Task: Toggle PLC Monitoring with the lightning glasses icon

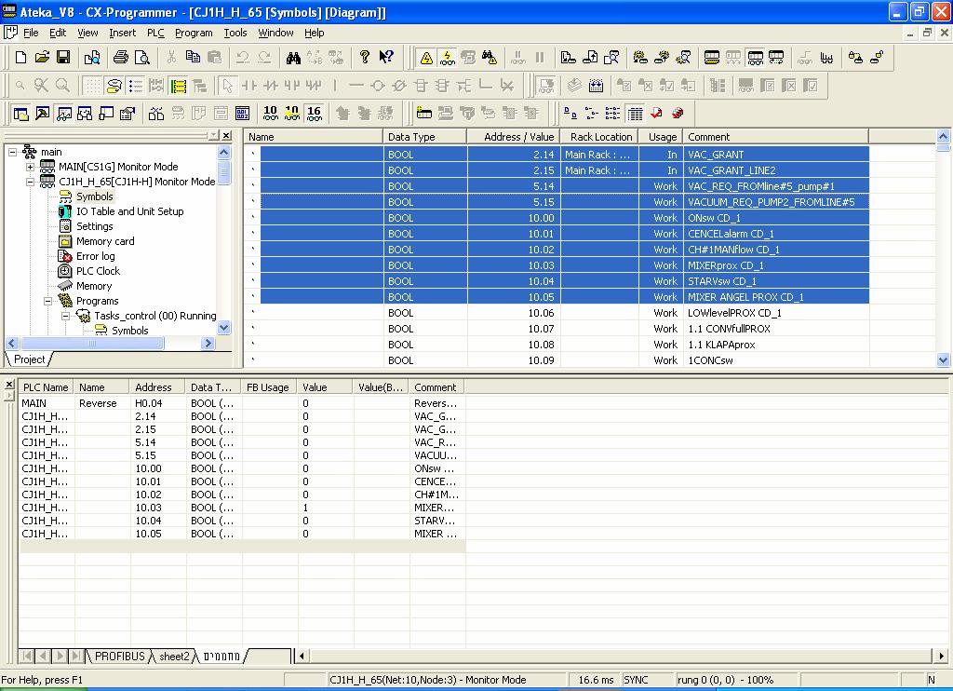Action: click(448, 58)
